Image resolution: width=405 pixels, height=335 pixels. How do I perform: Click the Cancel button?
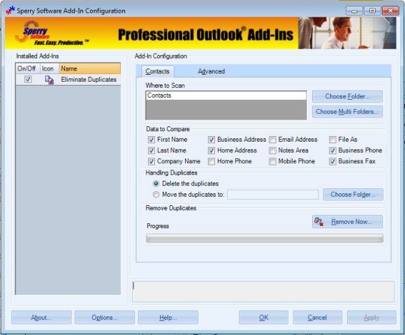pyautogui.click(x=318, y=318)
